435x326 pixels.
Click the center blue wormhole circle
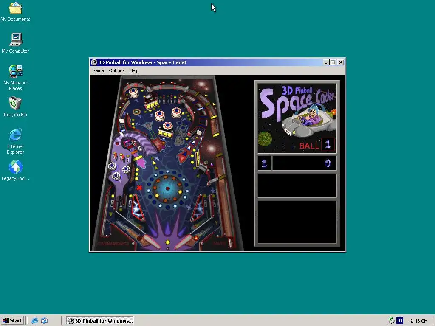(x=167, y=189)
